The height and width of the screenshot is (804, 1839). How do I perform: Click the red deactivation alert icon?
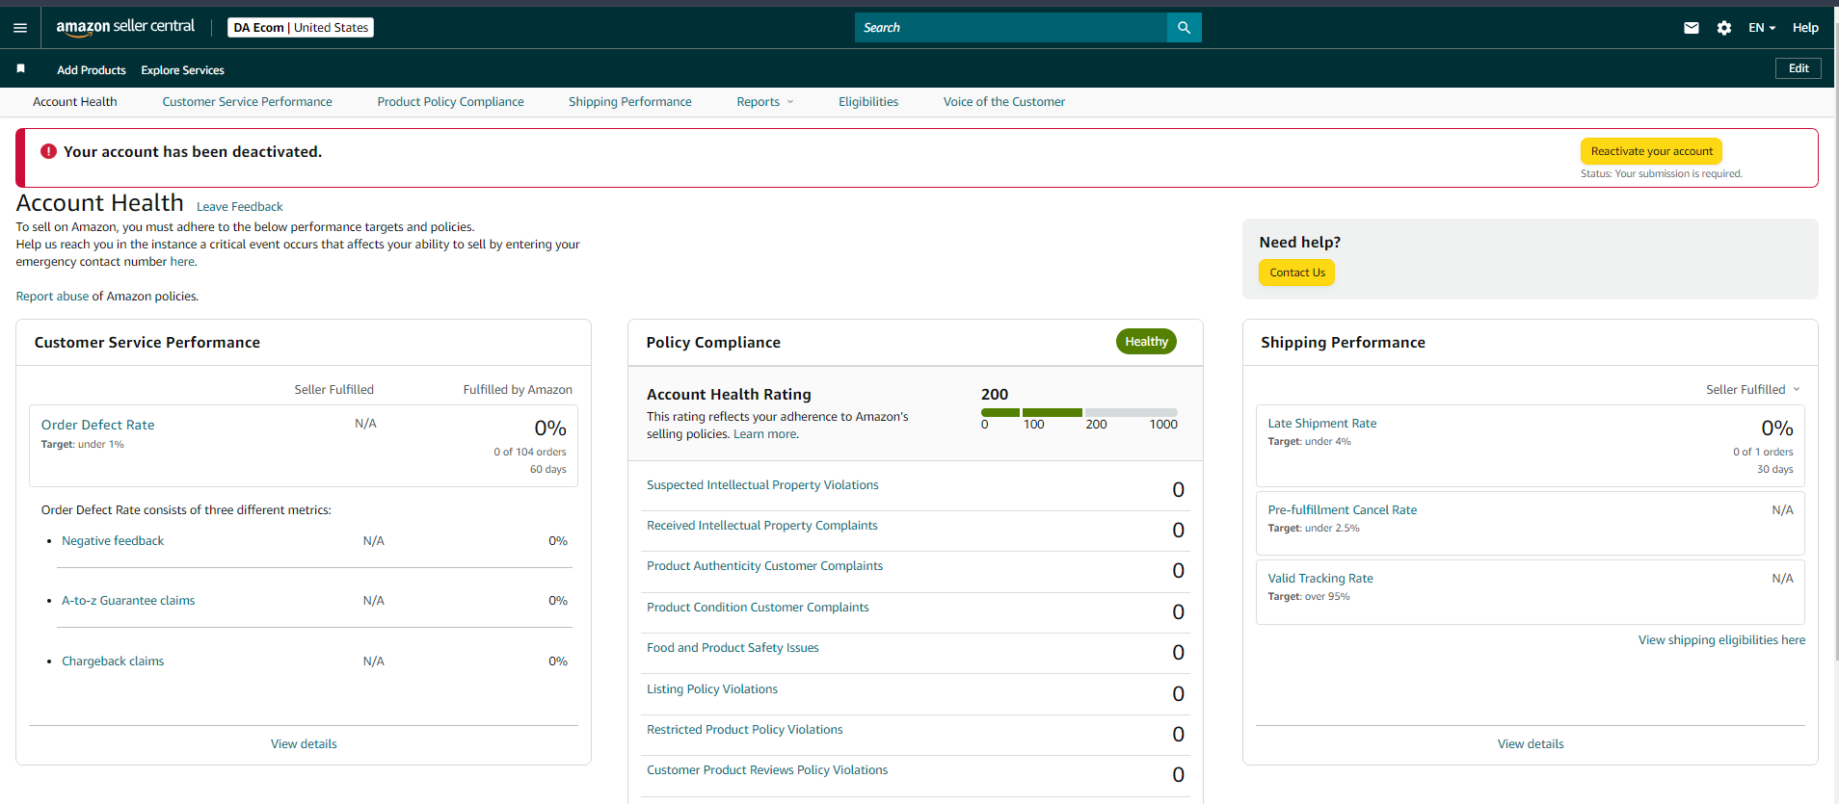pos(48,151)
